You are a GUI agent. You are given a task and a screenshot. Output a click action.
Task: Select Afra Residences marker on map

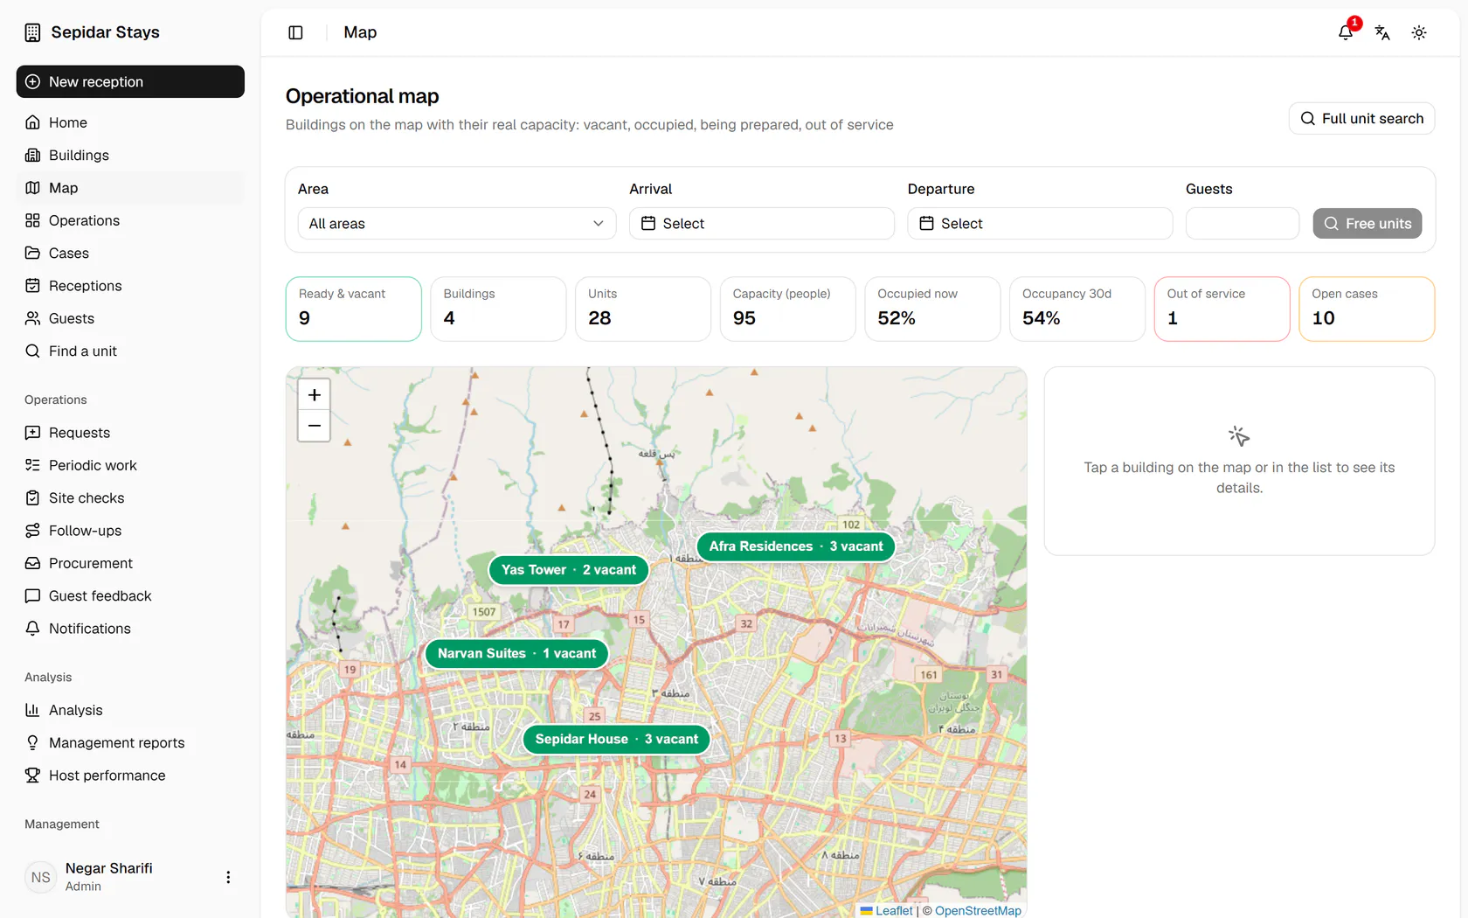796,546
